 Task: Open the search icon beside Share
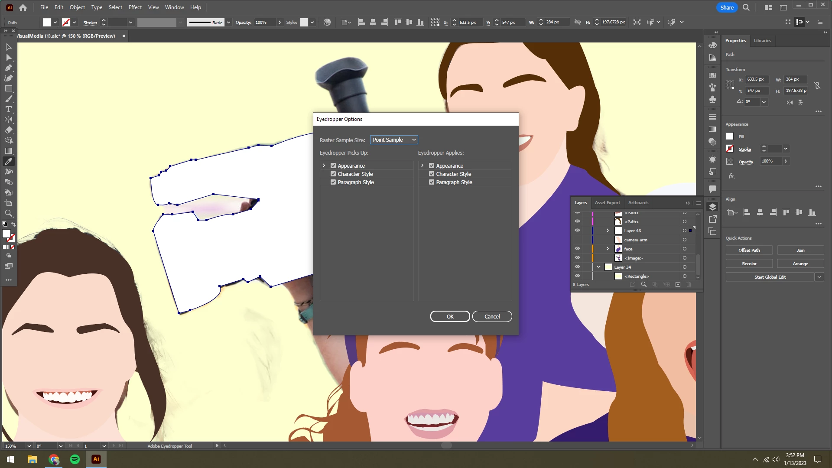pos(746,7)
